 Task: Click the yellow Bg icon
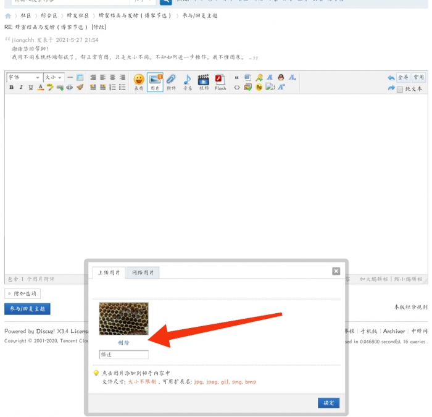point(259,88)
